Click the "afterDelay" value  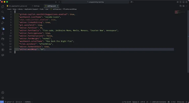pos(45,44)
